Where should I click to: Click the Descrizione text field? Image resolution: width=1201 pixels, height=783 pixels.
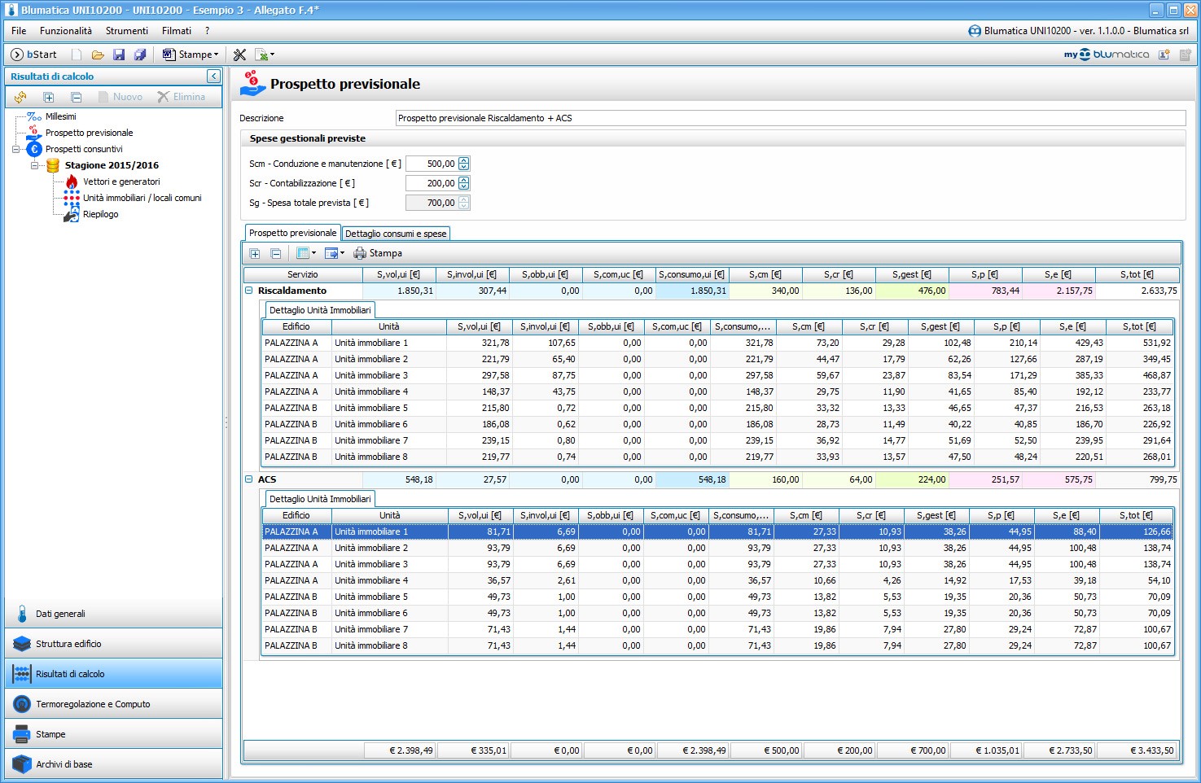pyautogui.click(x=790, y=118)
